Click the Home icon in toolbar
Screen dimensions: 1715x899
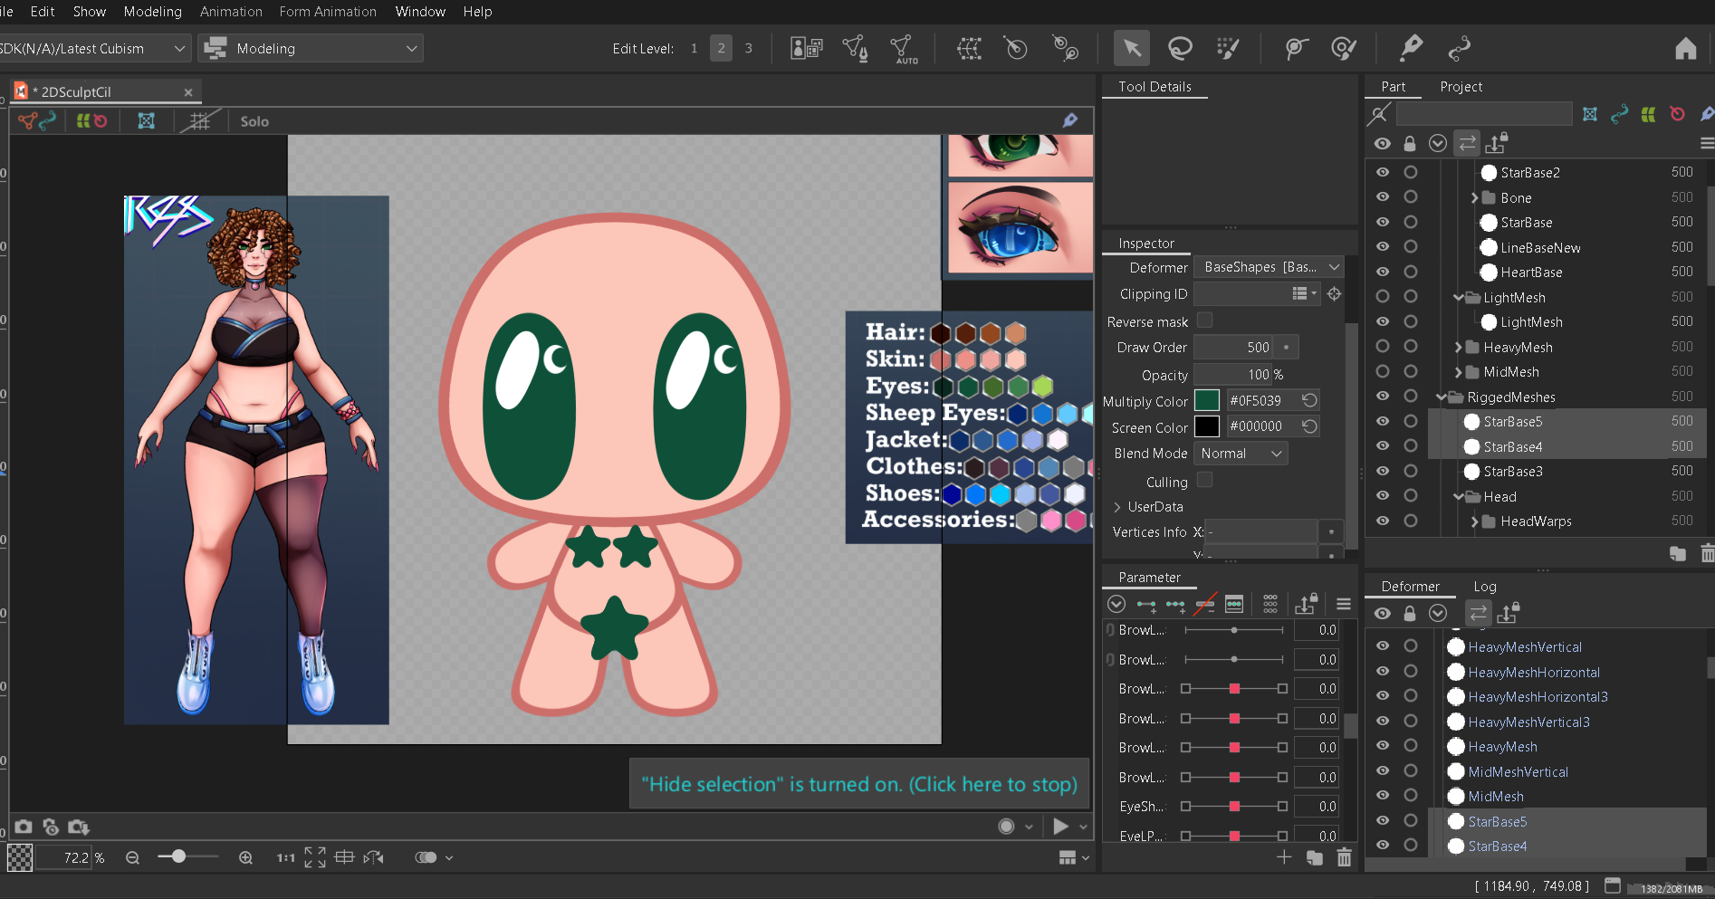(1685, 49)
